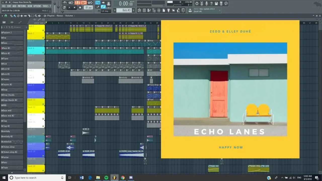Open the FILE menu
322x181 pixels.
click(x=4, y=6)
